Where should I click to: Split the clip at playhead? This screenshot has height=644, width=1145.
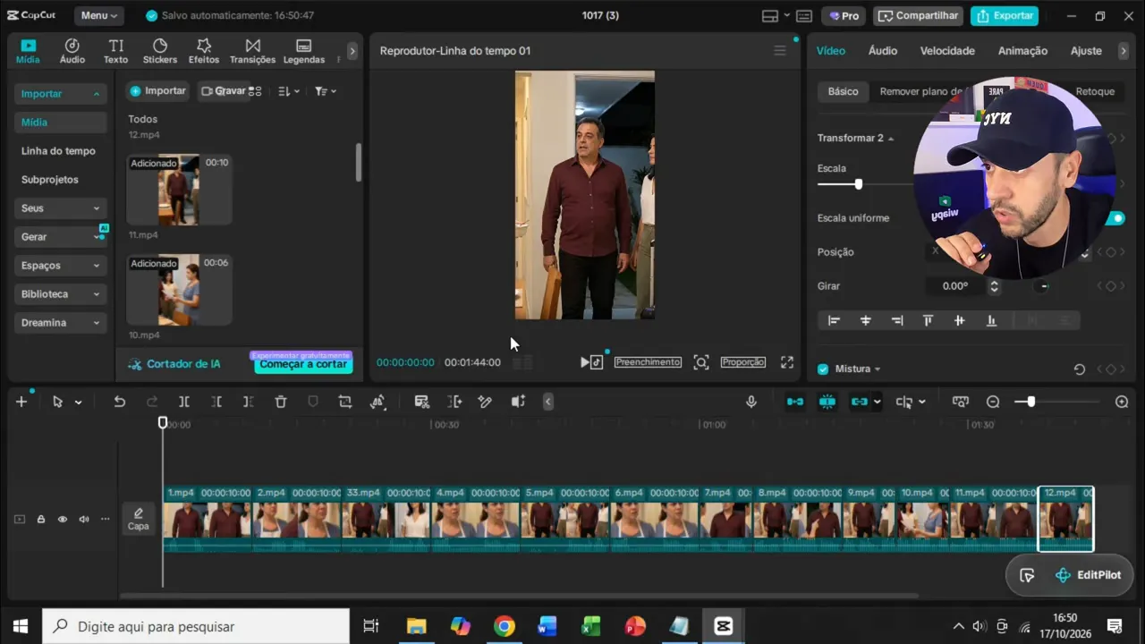[184, 402]
